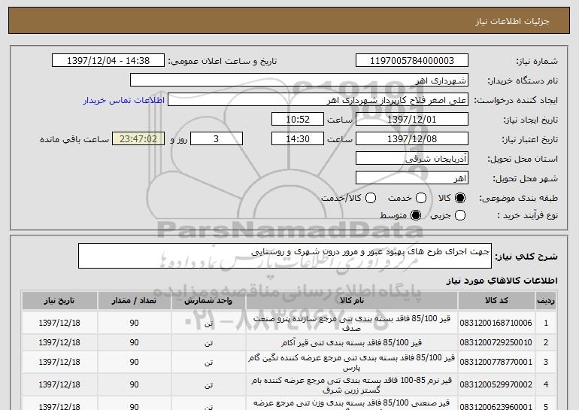Click need date 1397/12/18 in row 4
This screenshot has height=410, width=579.
coord(59,384)
